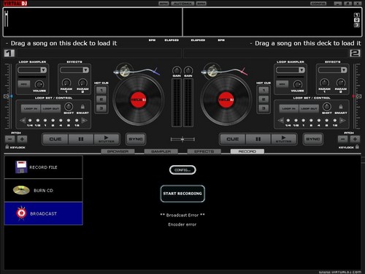Select waveform zoom level 3
Screen dimensions: 365x274
[x=357, y=25]
